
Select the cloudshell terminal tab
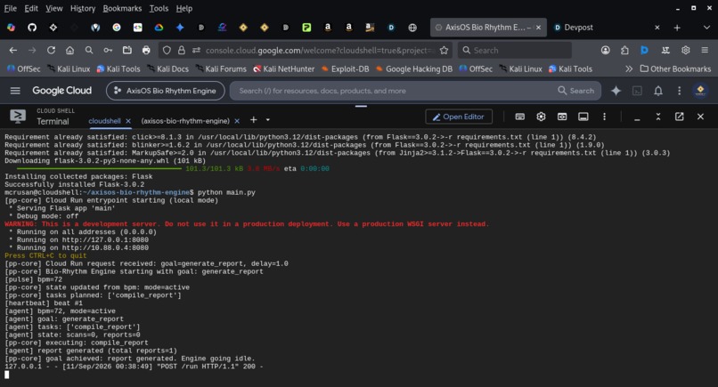pos(104,121)
